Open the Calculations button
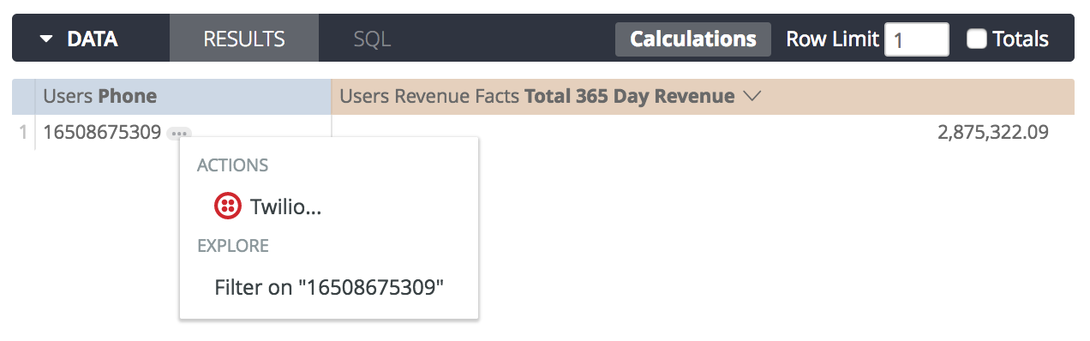 pos(693,39)
